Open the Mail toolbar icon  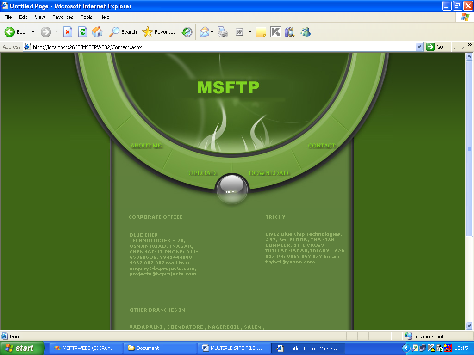click(x=204, y=32)
